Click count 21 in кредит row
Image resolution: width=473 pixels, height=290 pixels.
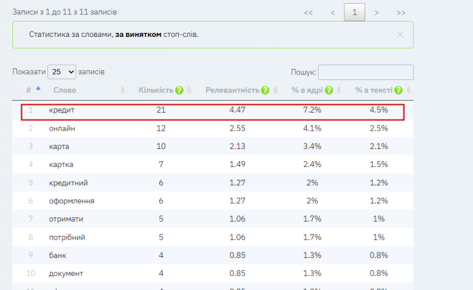(161, 110)
